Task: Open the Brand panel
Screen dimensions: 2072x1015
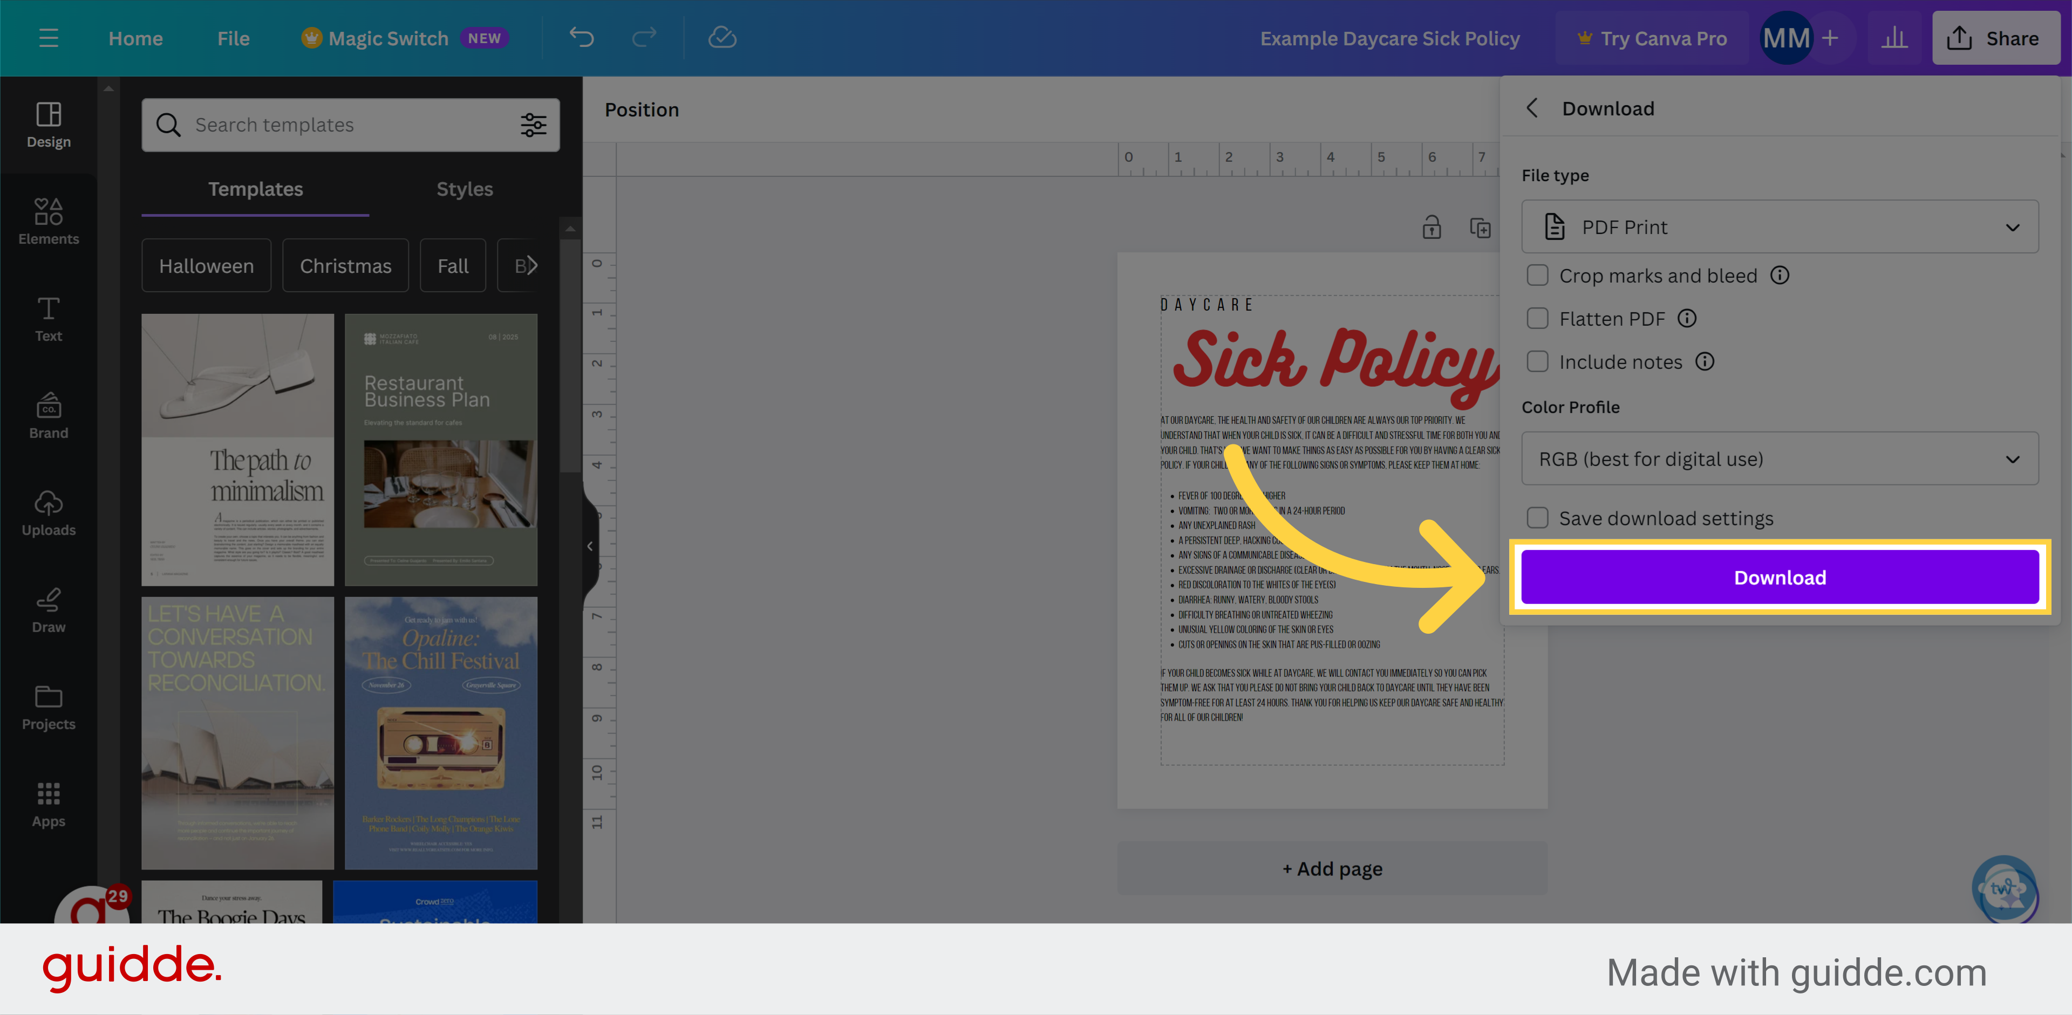Action: [48, 415]
